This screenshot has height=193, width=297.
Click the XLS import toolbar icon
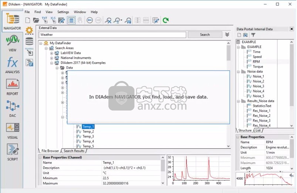pyautogui.click(x=53, y=20)
